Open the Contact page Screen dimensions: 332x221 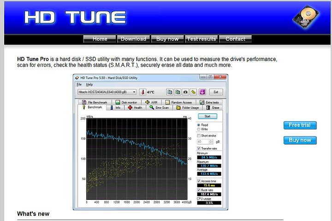(235, 39)
